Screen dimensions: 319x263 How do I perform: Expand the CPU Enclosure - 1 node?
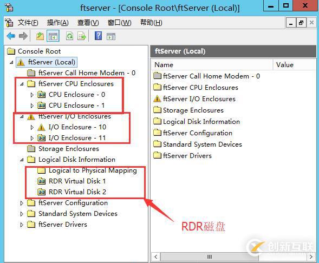tap(32, 106)
